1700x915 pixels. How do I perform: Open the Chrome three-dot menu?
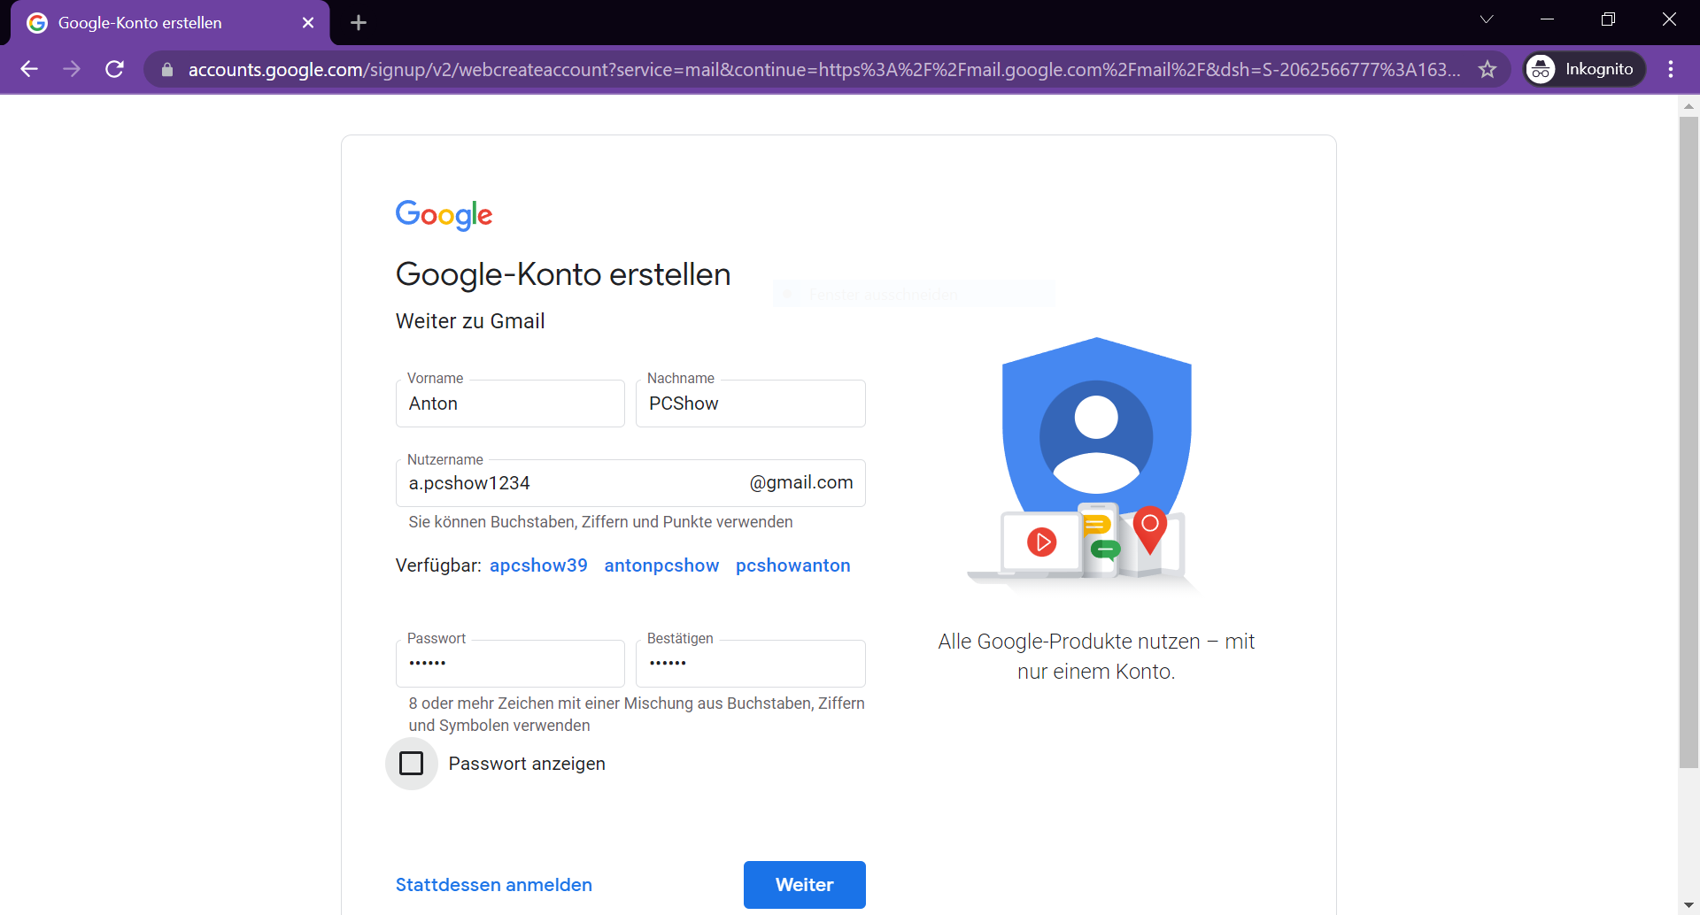coord(1672,69)
